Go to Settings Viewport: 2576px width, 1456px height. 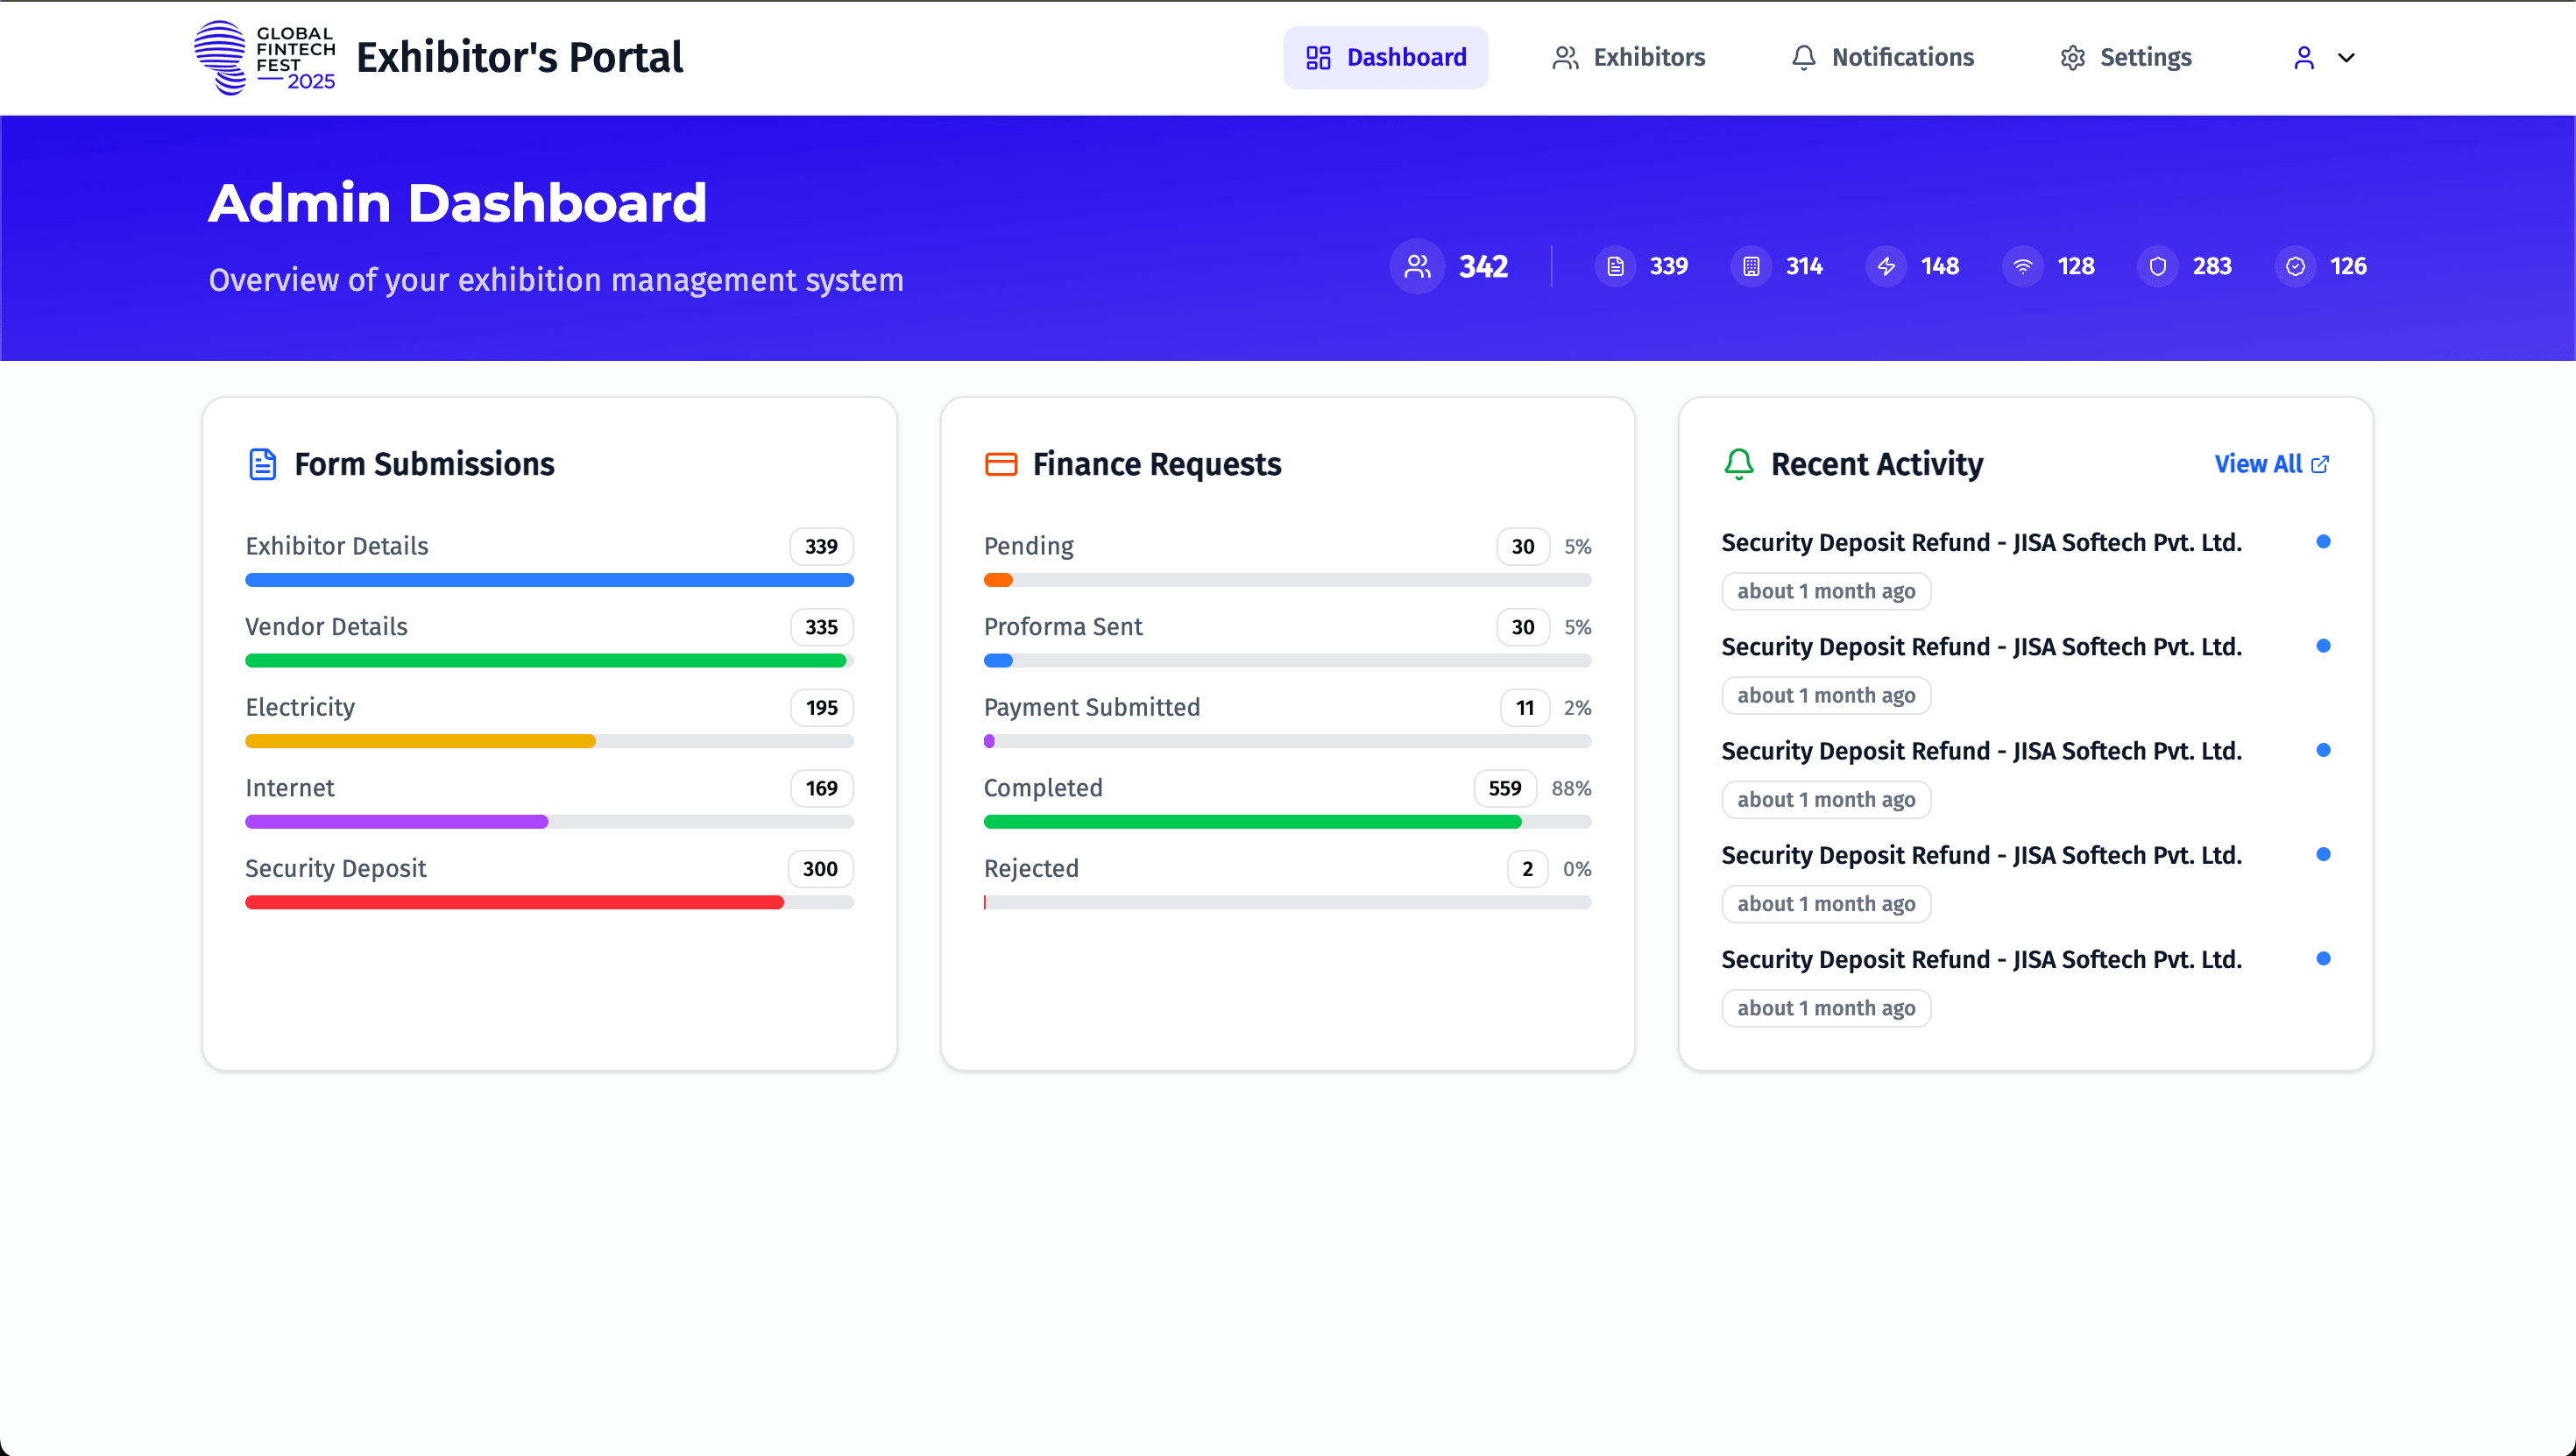tap(2124, 57)
